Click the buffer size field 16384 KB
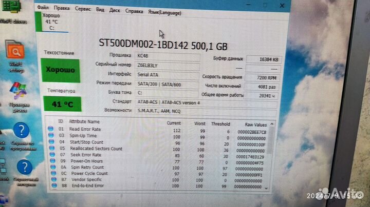Image resolution: width=370 pixels, height=207 pixels. click(264, 59)
